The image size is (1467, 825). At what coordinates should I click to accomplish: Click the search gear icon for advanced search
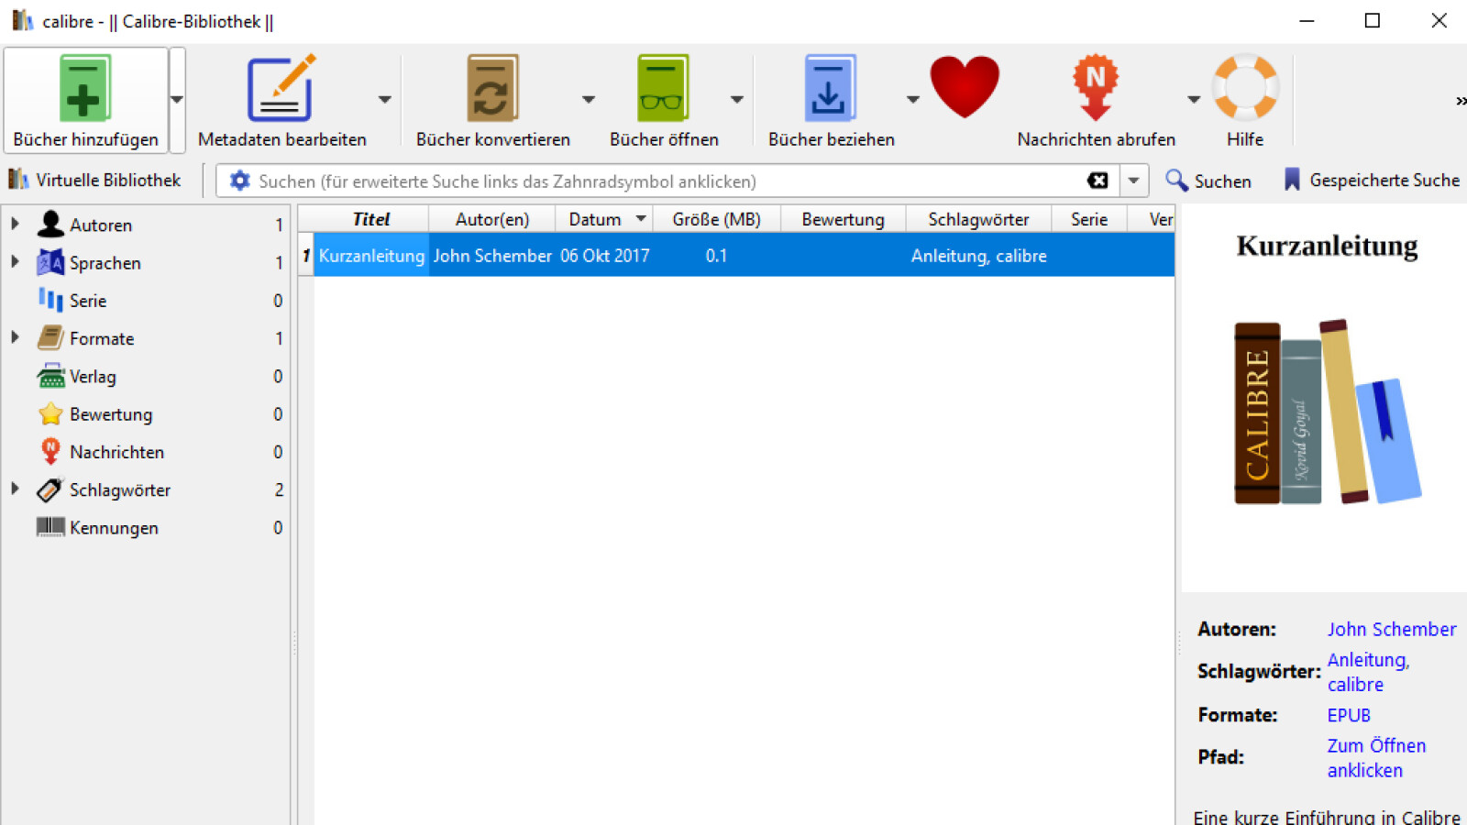point(239,181)
